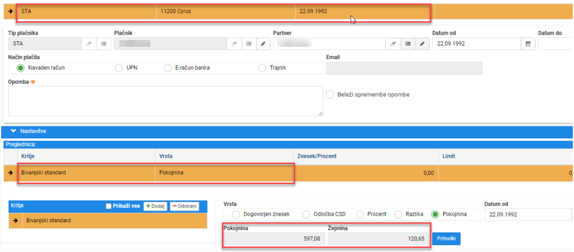This screenshot has height=252, width=574.
Task: Click the 22.09.1992 cell in top row
Action: tap(365, 12)
